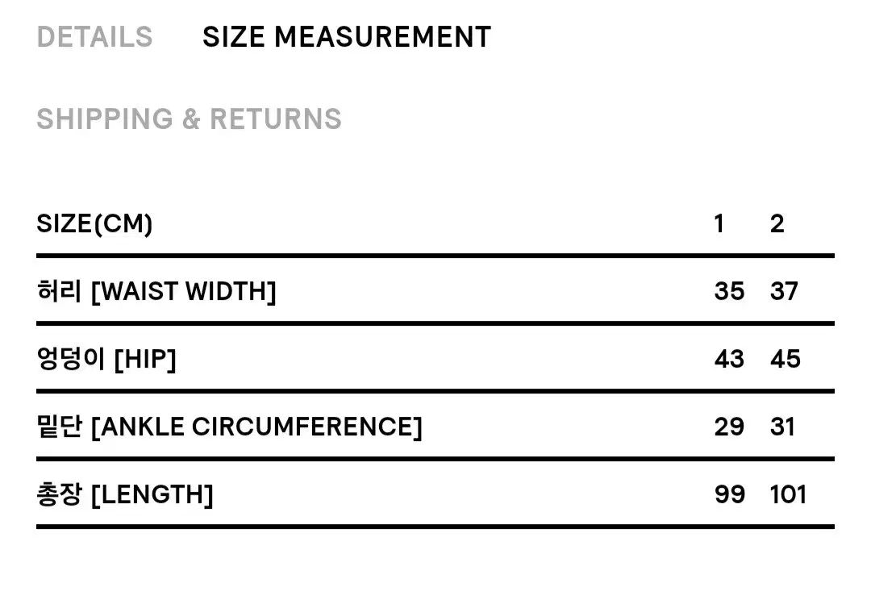Select the SIZE MEASUREMENT tab

[346, 37]
